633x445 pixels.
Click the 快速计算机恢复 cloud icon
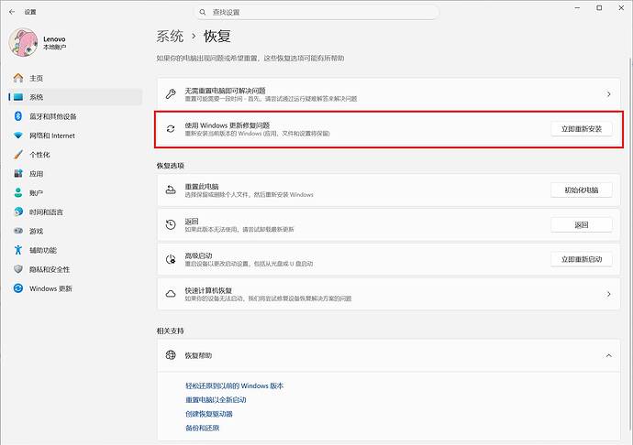point(171,294)
